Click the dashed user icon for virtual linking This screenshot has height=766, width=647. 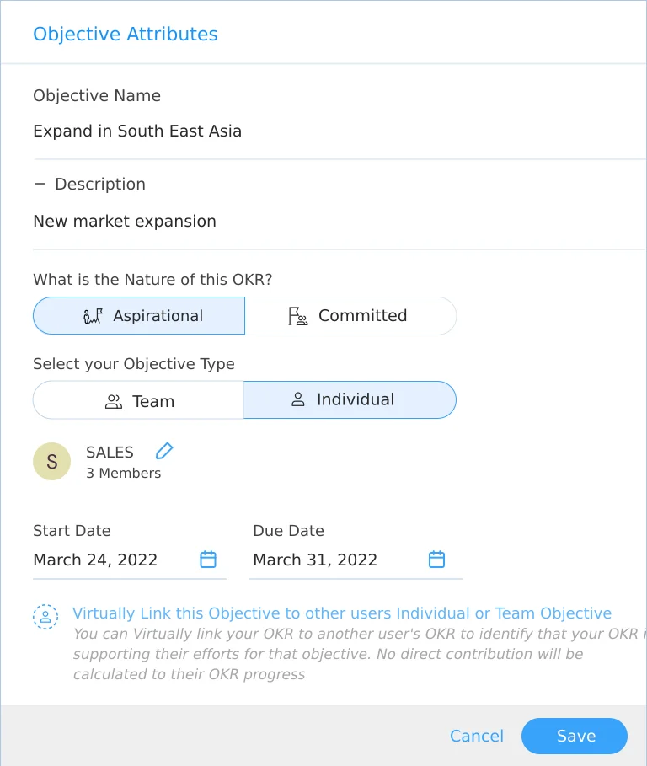[x=45, y=617]
